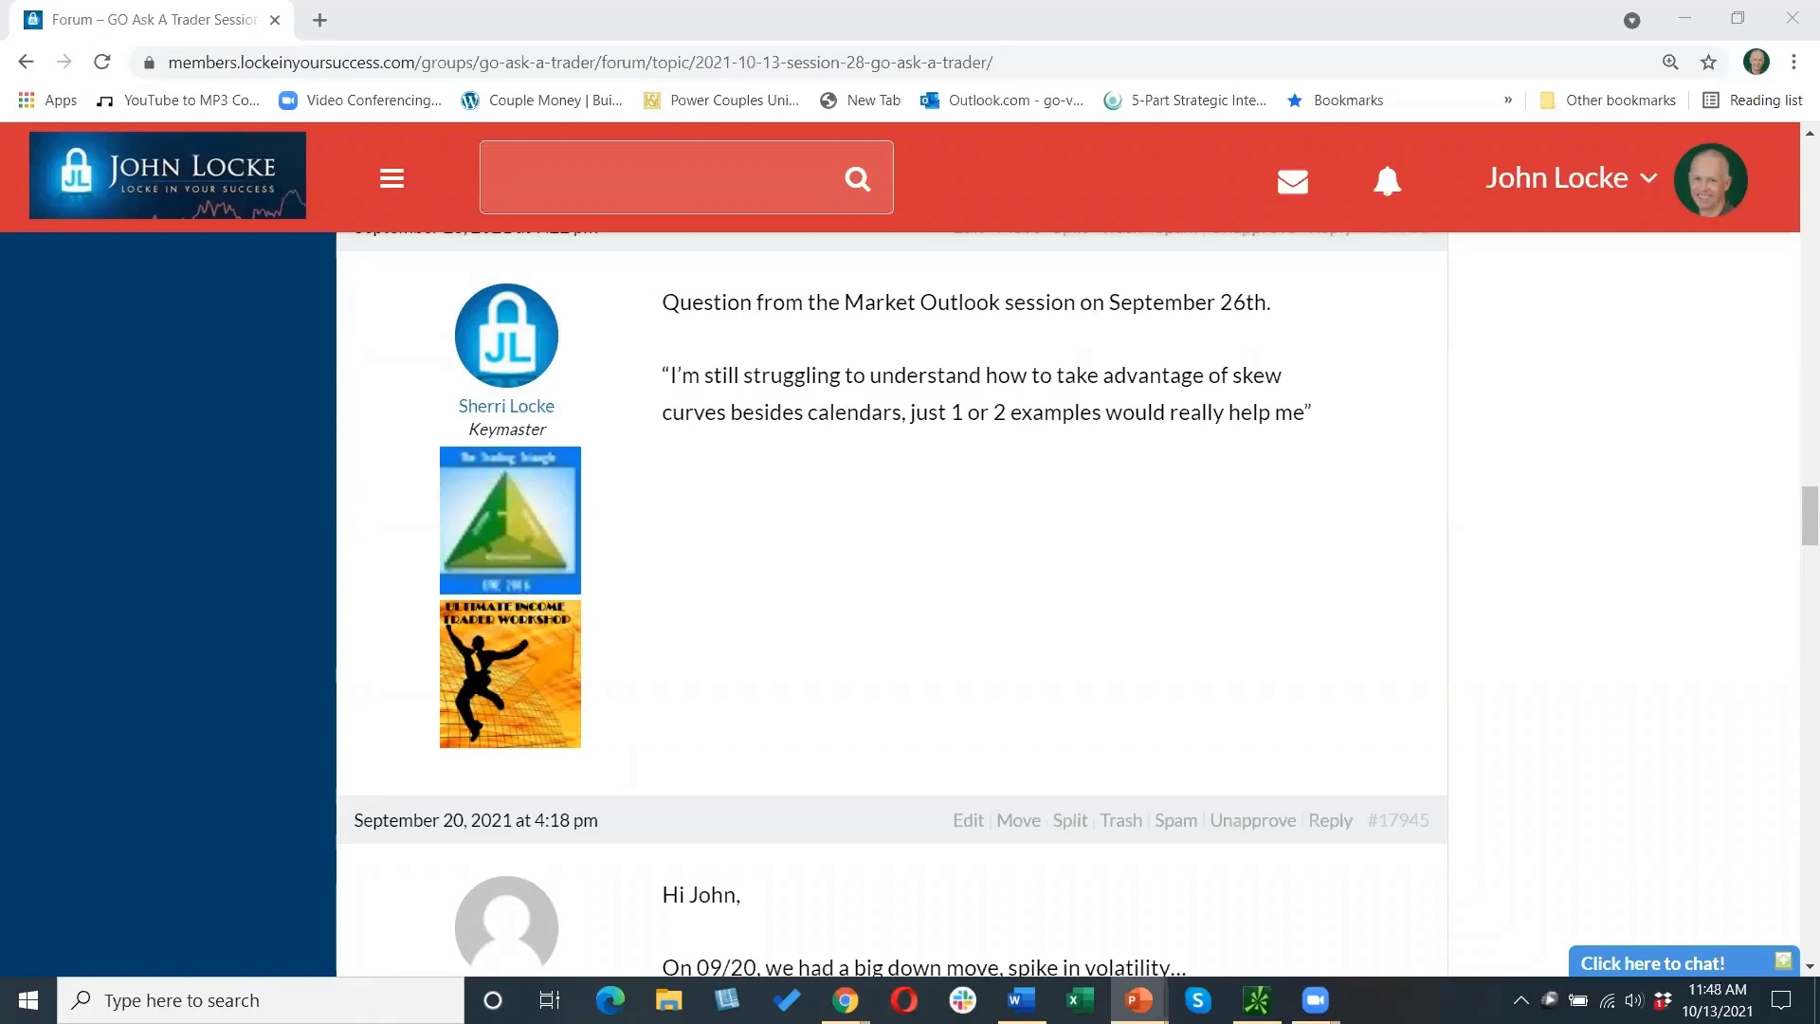Viewport: 1820px width, 1024px height.
Task: Show hidden bookmarks with the chevron
Action: (1507, 101)
